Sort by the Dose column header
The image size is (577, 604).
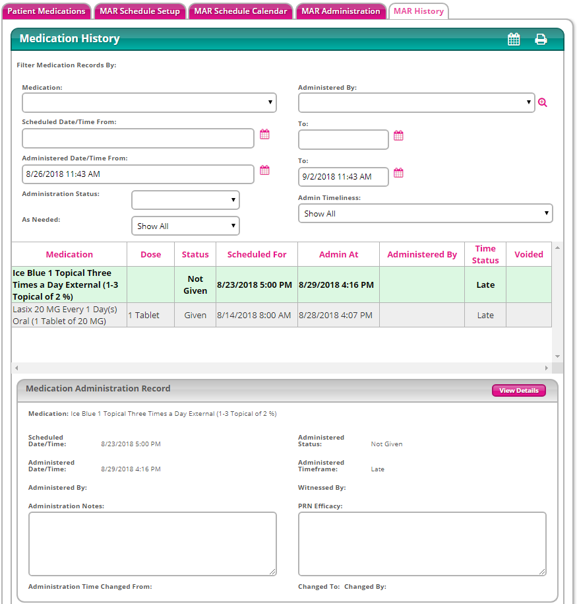click(151, 254)
